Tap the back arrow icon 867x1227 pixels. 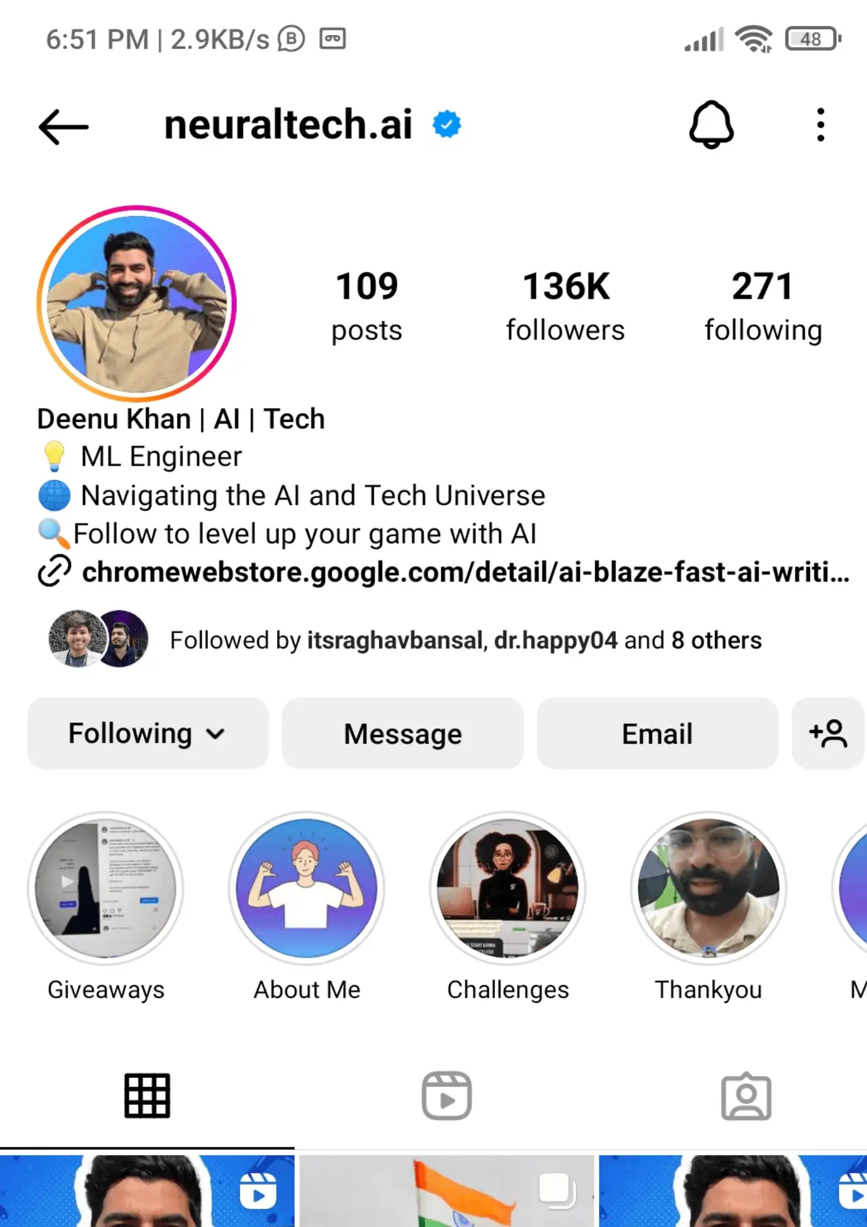click(x=64, y=126)
